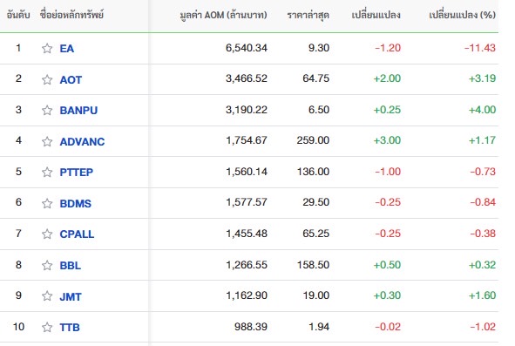Go to the BANPU symbol page

[x=78, y=111]
